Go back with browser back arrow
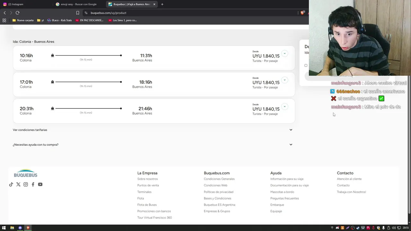411x231 pixels. pyautogui.click(x=4, y=13)
